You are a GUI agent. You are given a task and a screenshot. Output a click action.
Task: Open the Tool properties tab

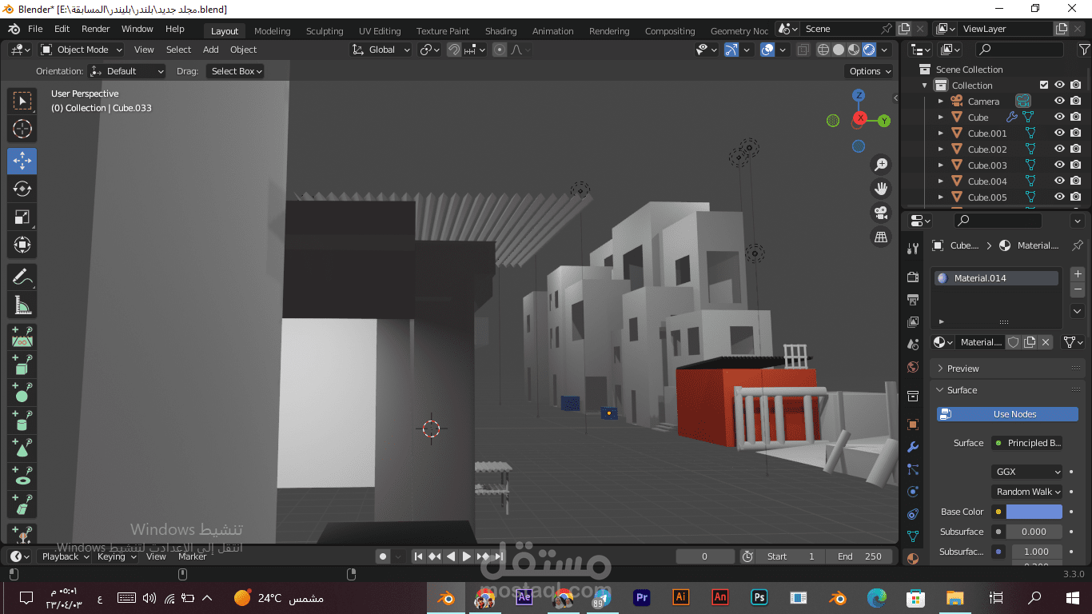tap(913, 249)
